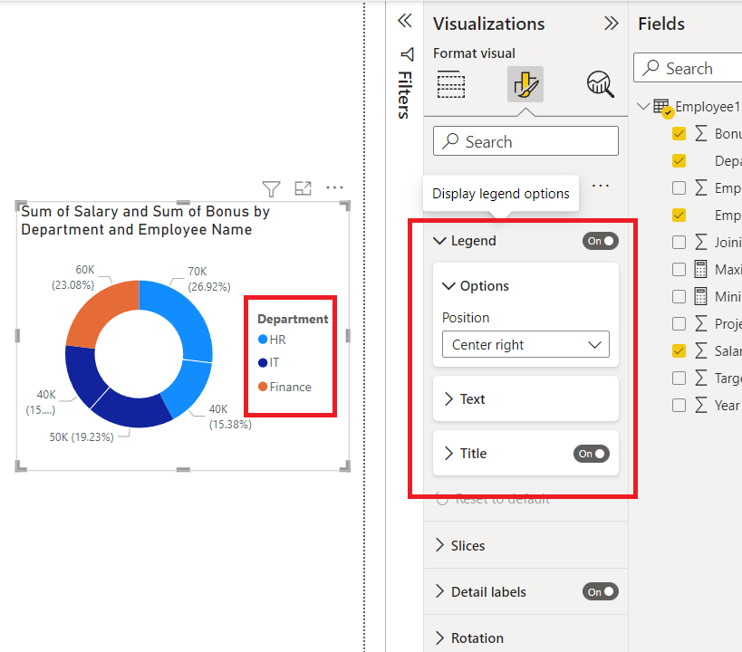
Task: Click the Filter icon above the donut chart
Action: [x=271, y=188]
